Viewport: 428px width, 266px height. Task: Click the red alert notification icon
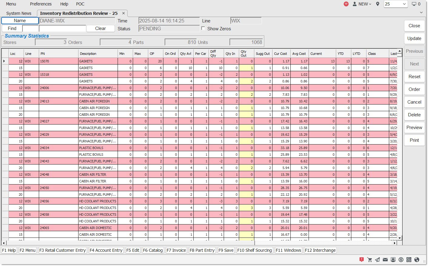pyautogui.click(x=362, y=259)
